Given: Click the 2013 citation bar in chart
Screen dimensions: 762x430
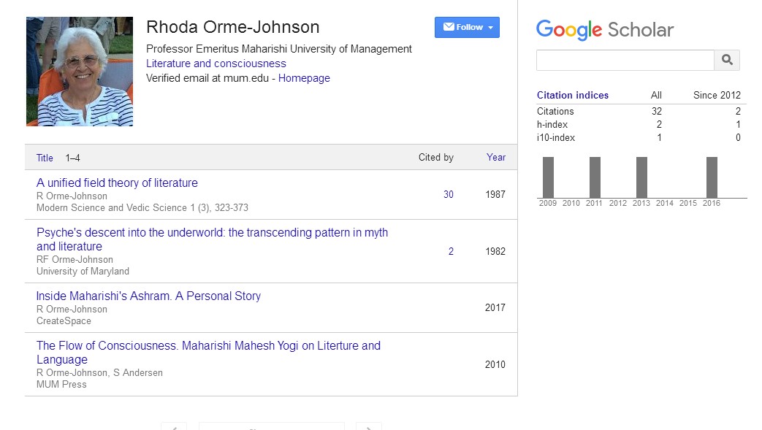Looking at the screenshot, I should click(641, 177).
